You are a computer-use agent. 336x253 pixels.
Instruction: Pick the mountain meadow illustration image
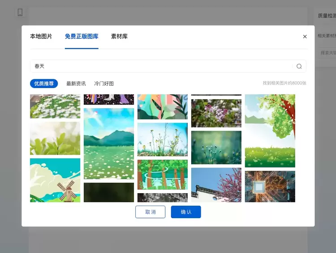pyautogui.click(x=109, y=143)
